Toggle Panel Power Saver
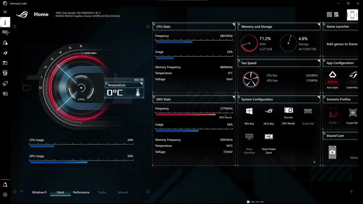 coord(268,137)
